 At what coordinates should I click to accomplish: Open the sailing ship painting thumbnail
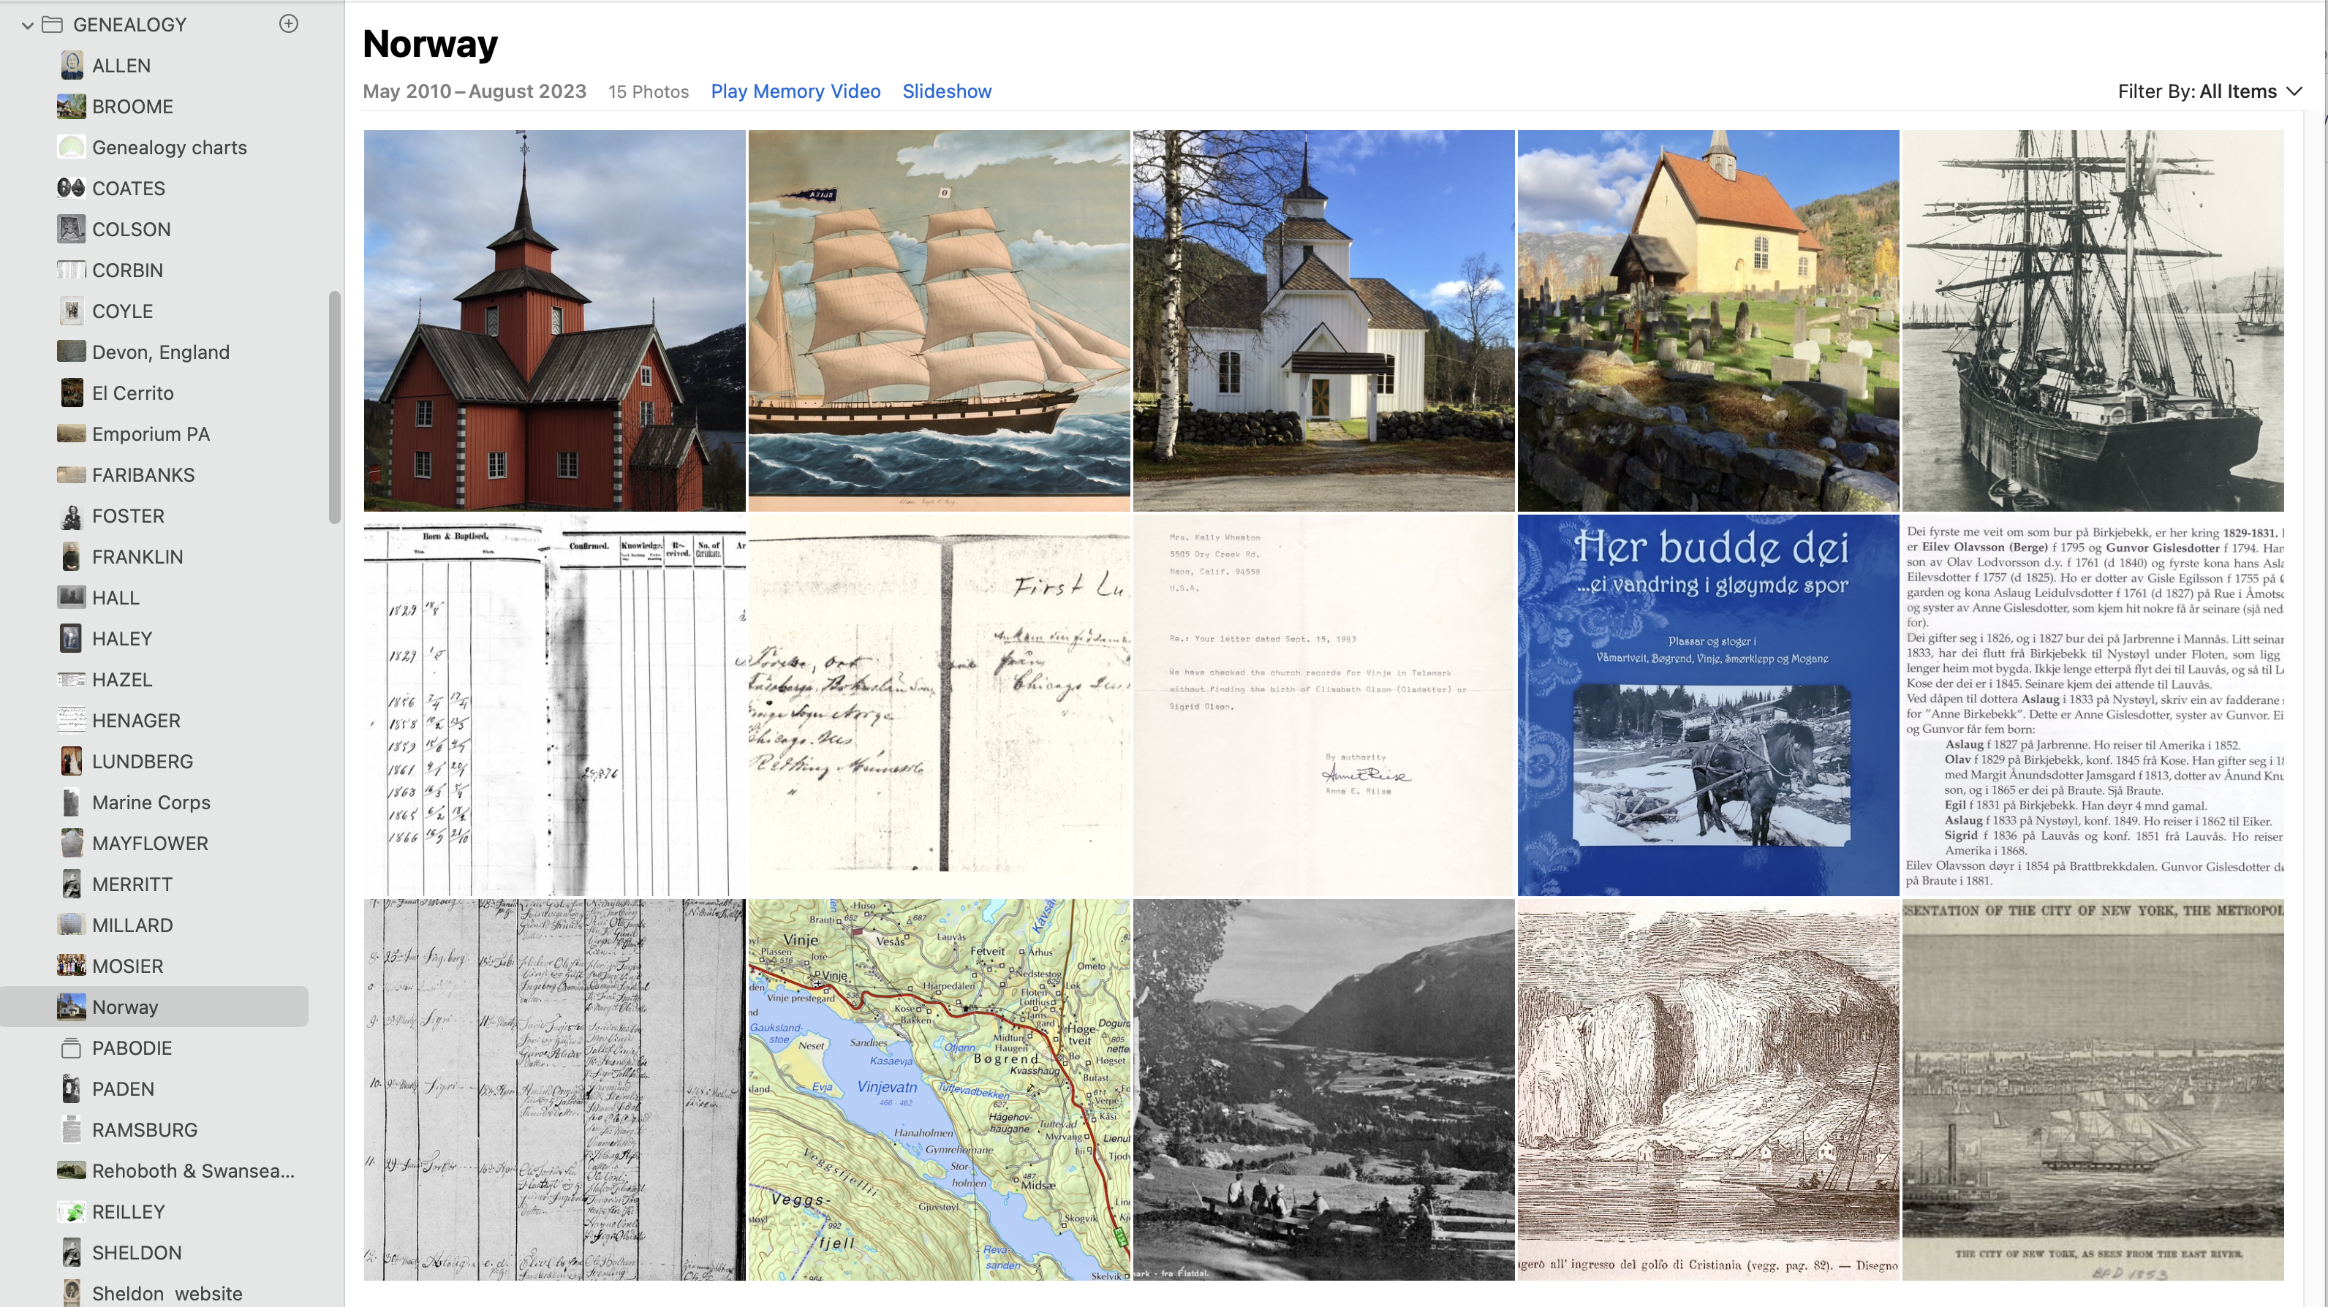pyautogui.click(x=939, y=321)
